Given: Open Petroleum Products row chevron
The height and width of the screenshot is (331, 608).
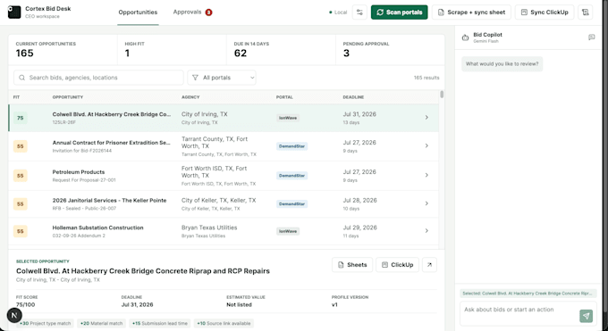Looking at the screenshot, I should [426, 175].
